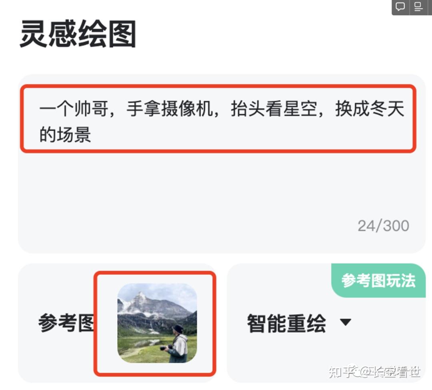Click the 参考图 label text
This screenshot has height=390, width=432.
tap(66, 323)
